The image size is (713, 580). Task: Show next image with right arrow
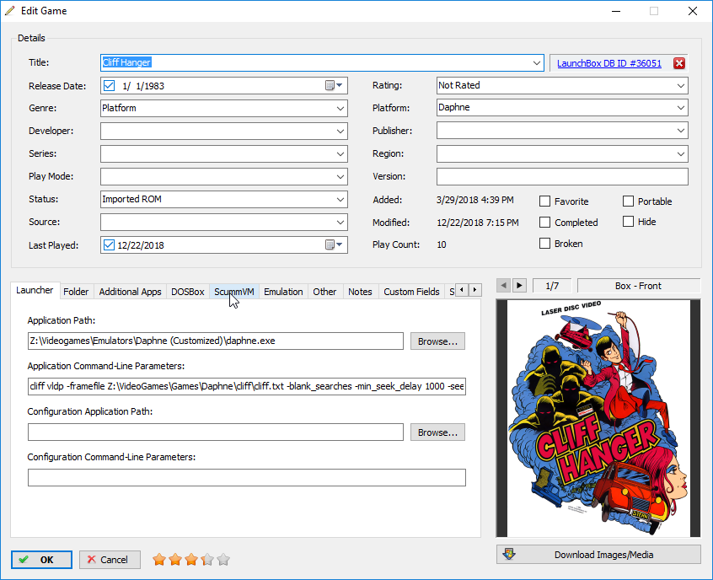[x=519, y=286]
